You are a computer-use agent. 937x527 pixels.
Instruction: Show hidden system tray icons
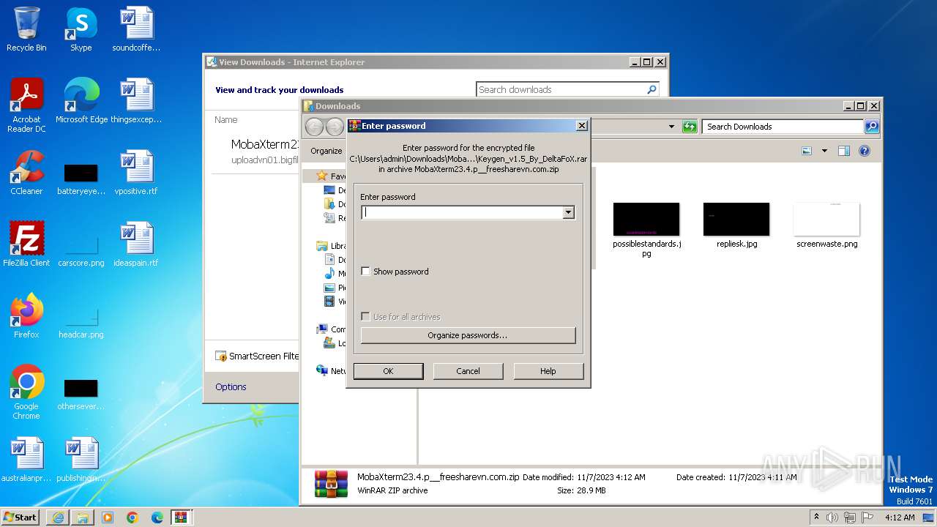click(816, 517)
